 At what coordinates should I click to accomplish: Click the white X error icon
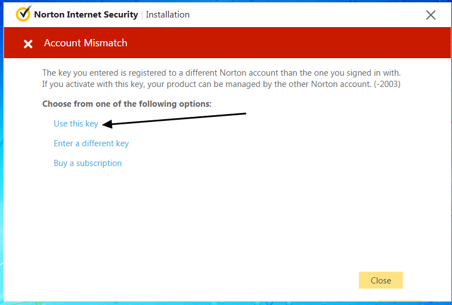pos(28,43)
